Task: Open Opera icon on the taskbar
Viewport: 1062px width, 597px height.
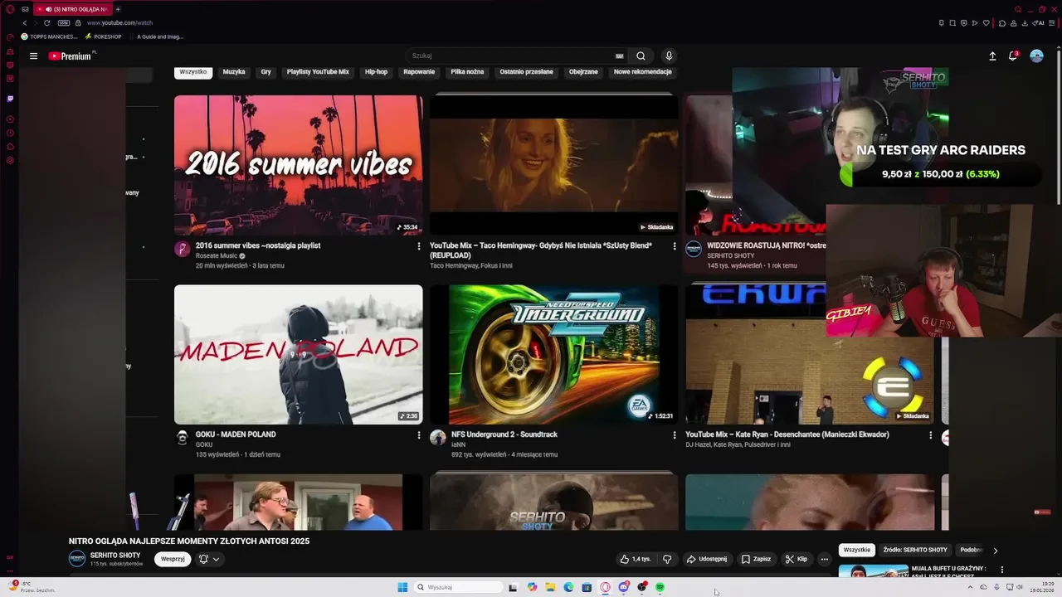Action: (605, 587)
